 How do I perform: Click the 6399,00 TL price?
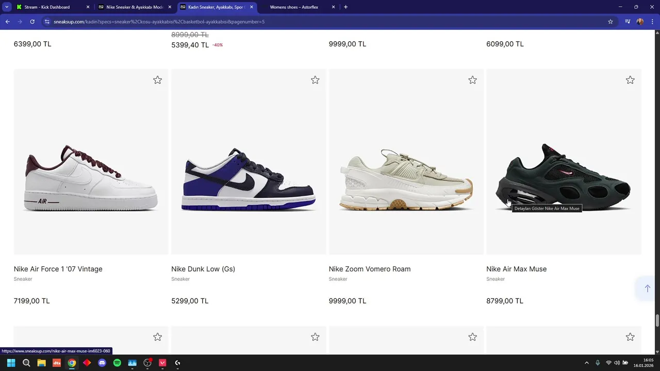click(x=32, y=44)
